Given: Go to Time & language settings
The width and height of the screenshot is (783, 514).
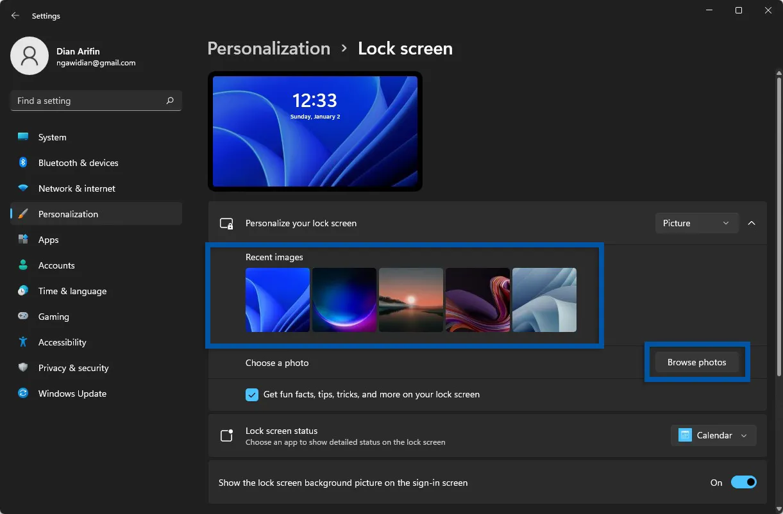Looking at the screenshot, I should 72,291.
